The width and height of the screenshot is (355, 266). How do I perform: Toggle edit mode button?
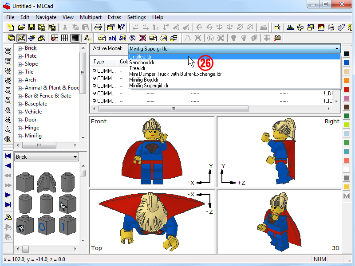click(x=21, y=38)
